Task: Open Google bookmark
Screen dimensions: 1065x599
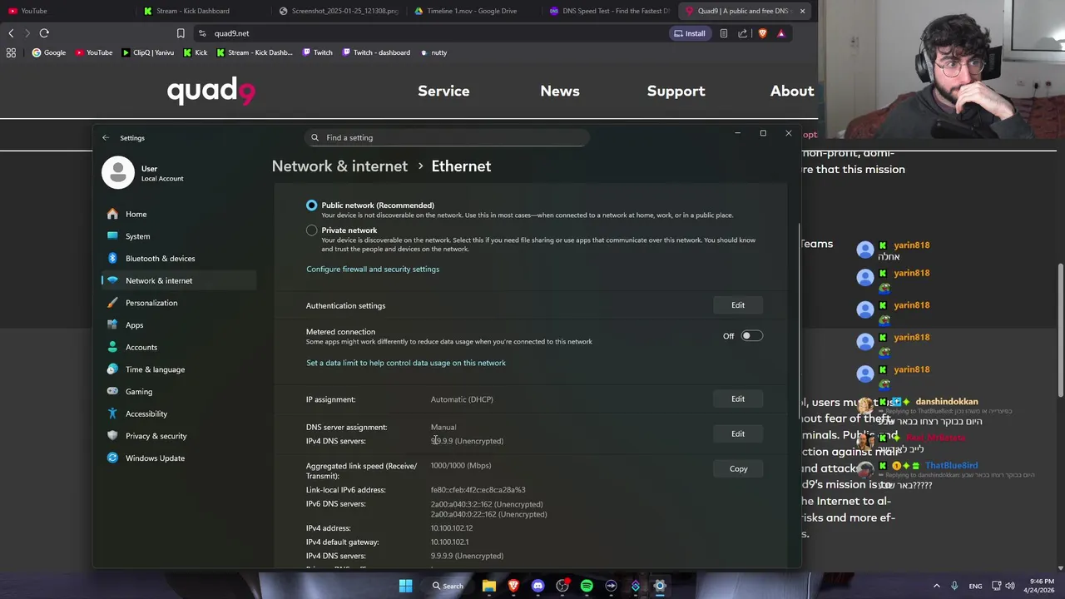Action: click(x=49, y=52)
